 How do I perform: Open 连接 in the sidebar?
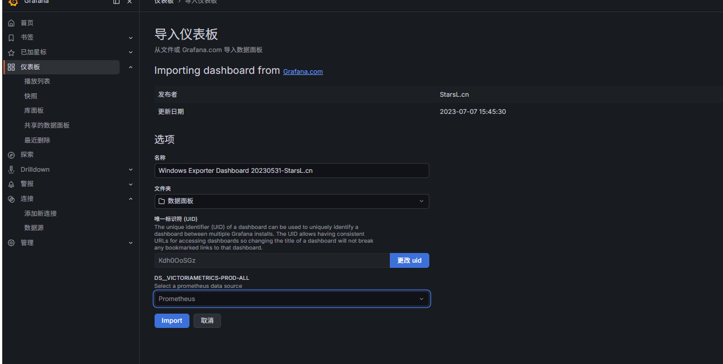(27, 199)
